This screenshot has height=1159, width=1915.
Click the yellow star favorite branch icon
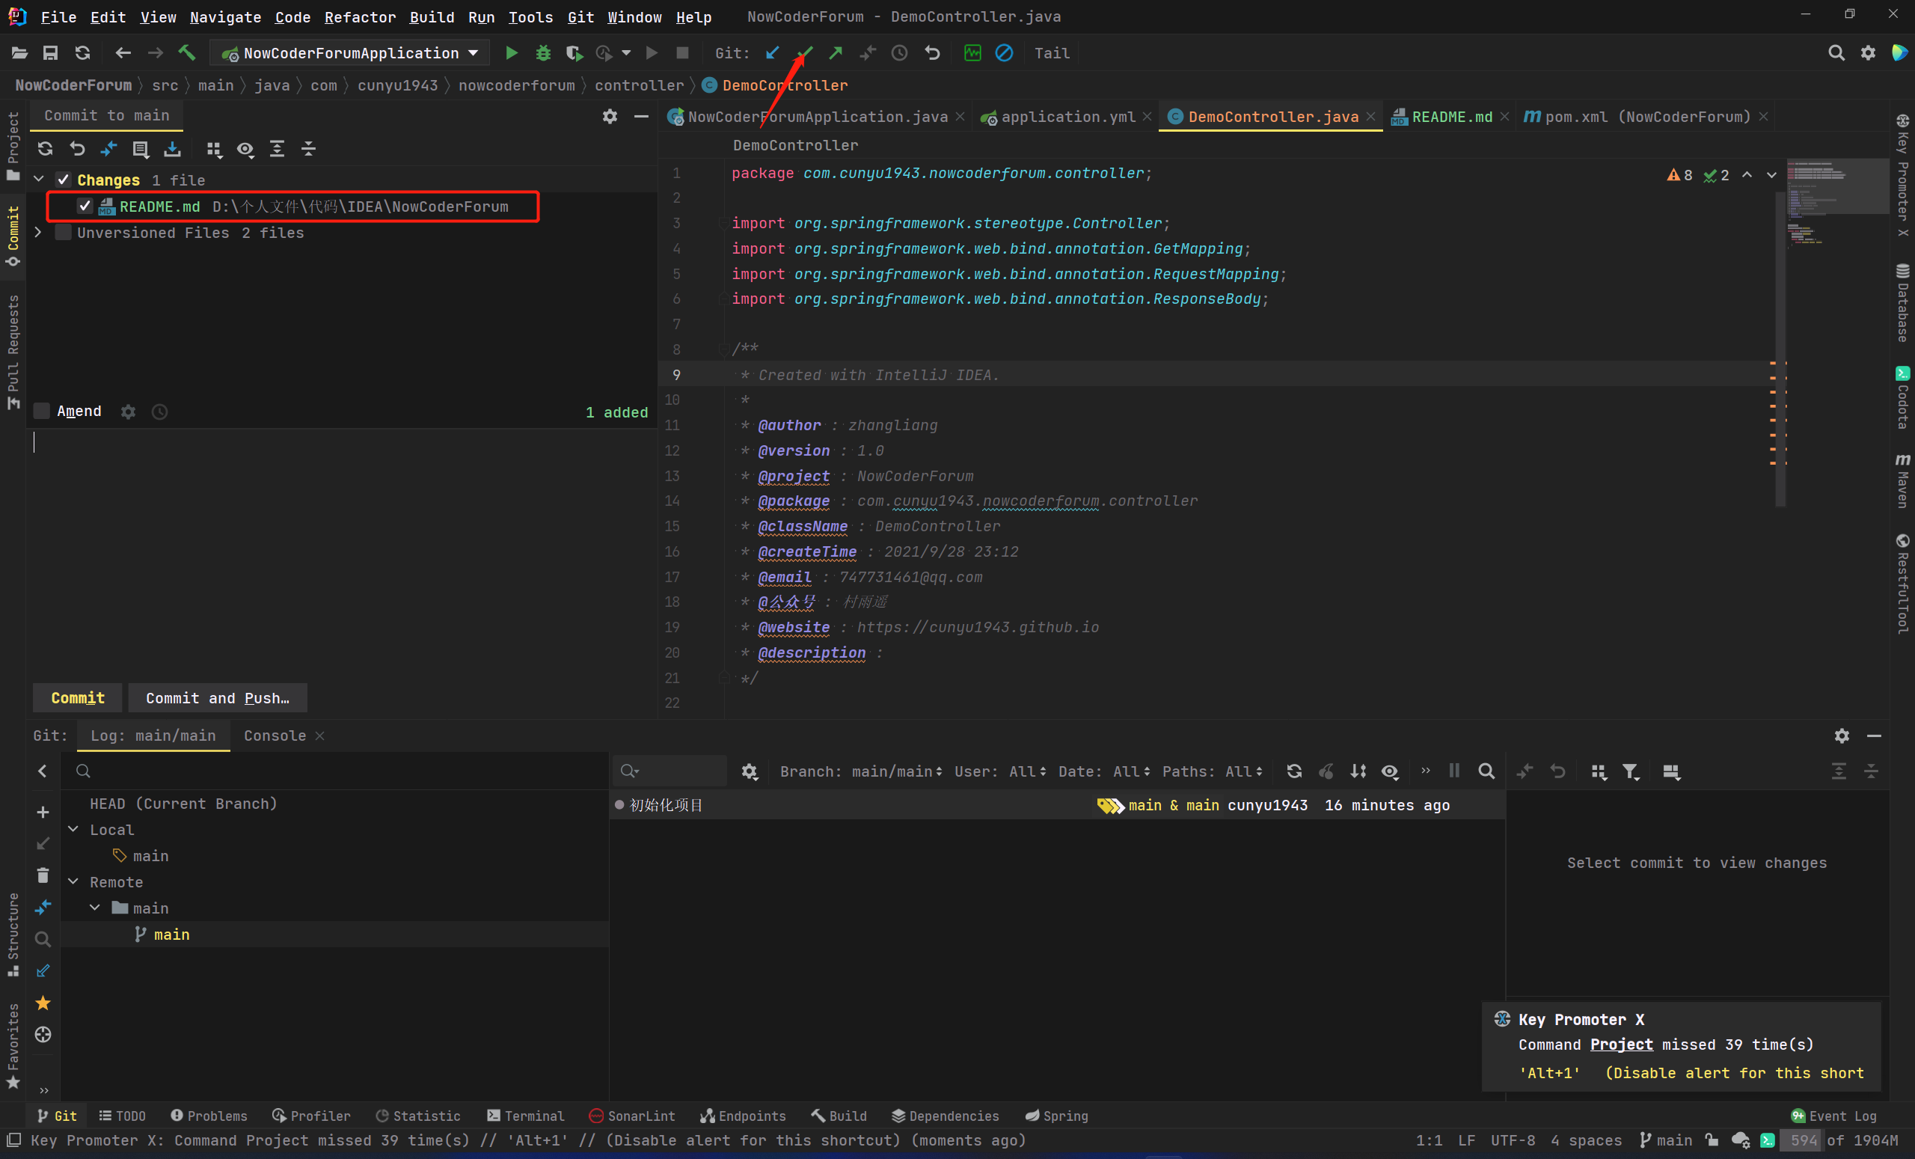pyautogui.click(x=43, y=1003)
